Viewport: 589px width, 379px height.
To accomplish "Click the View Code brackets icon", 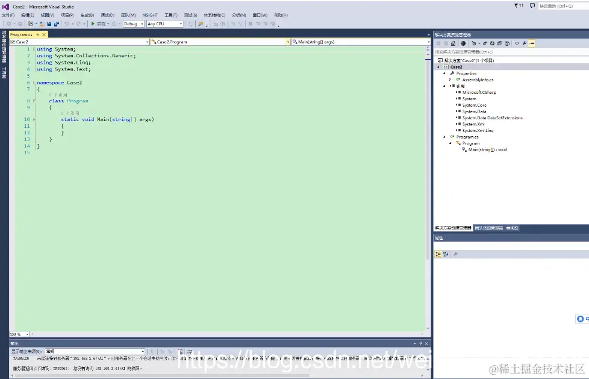I will [x=517, y=43].
